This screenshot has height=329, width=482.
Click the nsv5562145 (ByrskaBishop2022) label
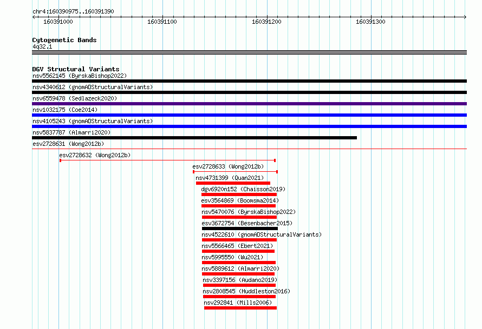click(x=80, y=76)
